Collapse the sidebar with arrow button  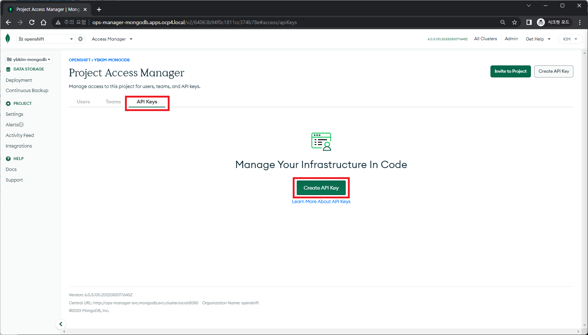coord(61,324)
